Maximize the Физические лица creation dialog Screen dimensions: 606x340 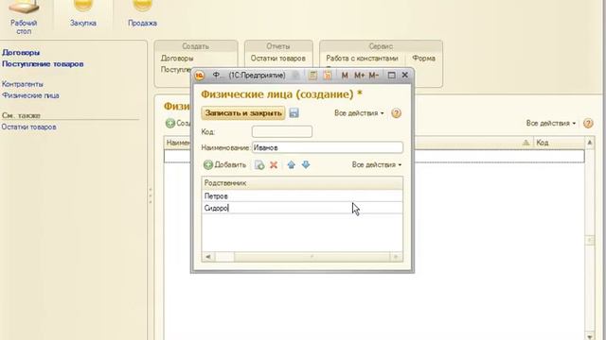391,76
